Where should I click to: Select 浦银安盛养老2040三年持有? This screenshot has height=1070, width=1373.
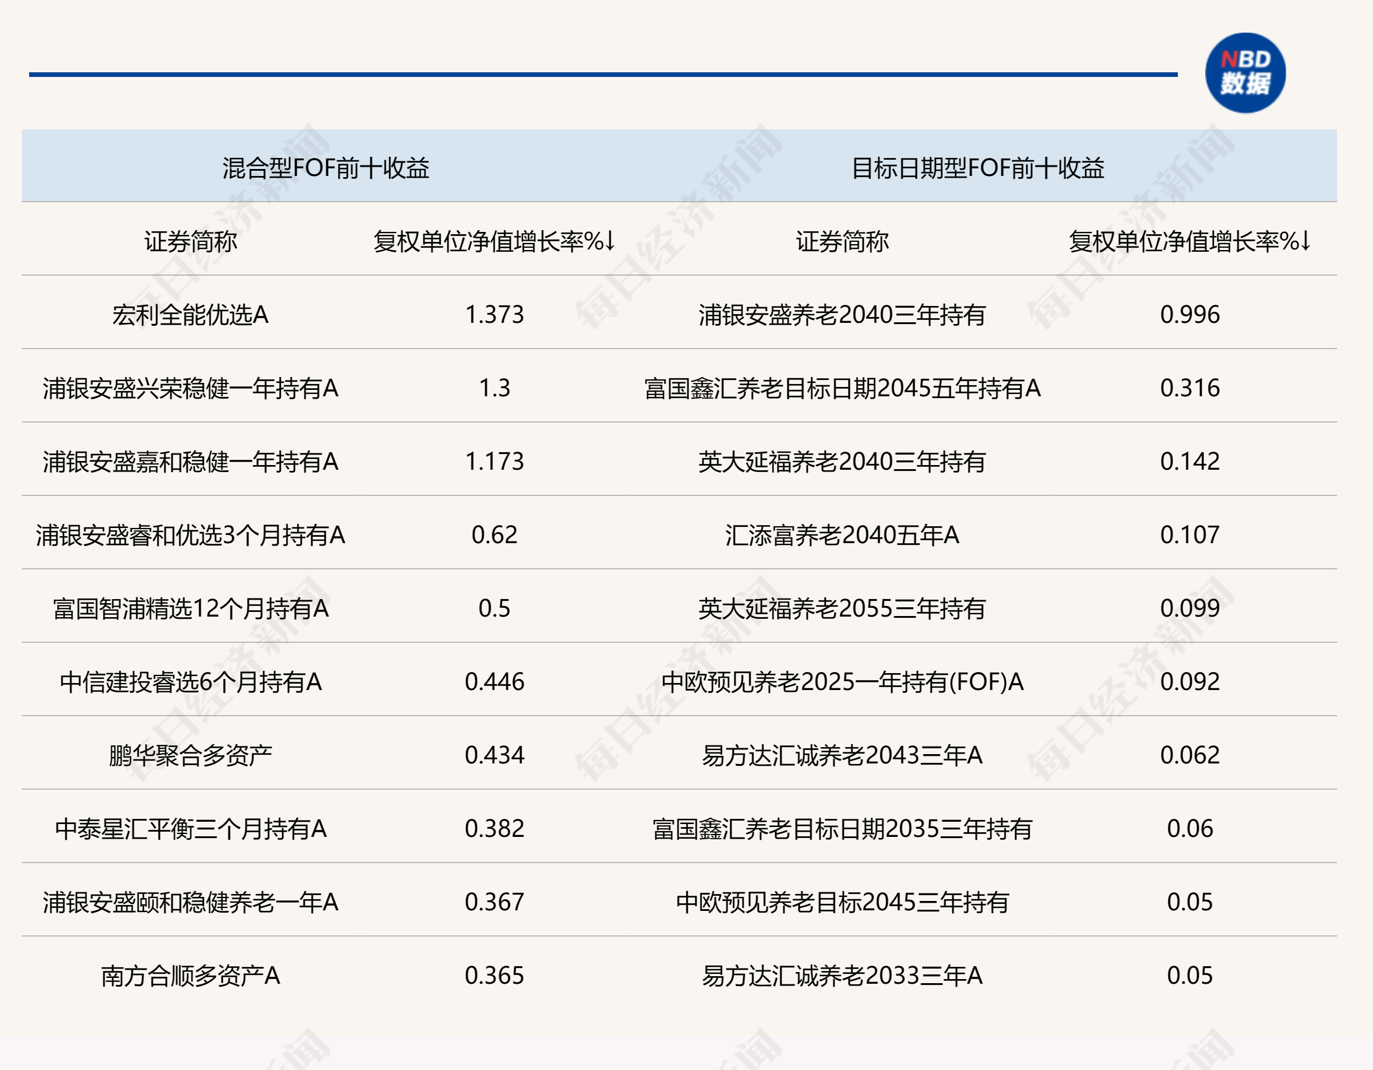(x=843, y=315)
